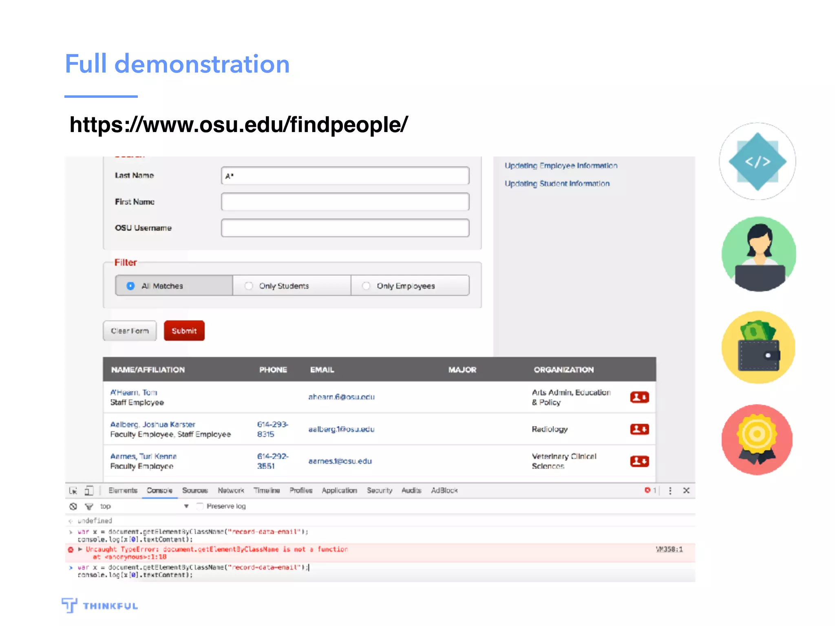Click the award ribbon badge icon
The height and width of the screenshot is (626, 835).
click(x=757, y=439)
